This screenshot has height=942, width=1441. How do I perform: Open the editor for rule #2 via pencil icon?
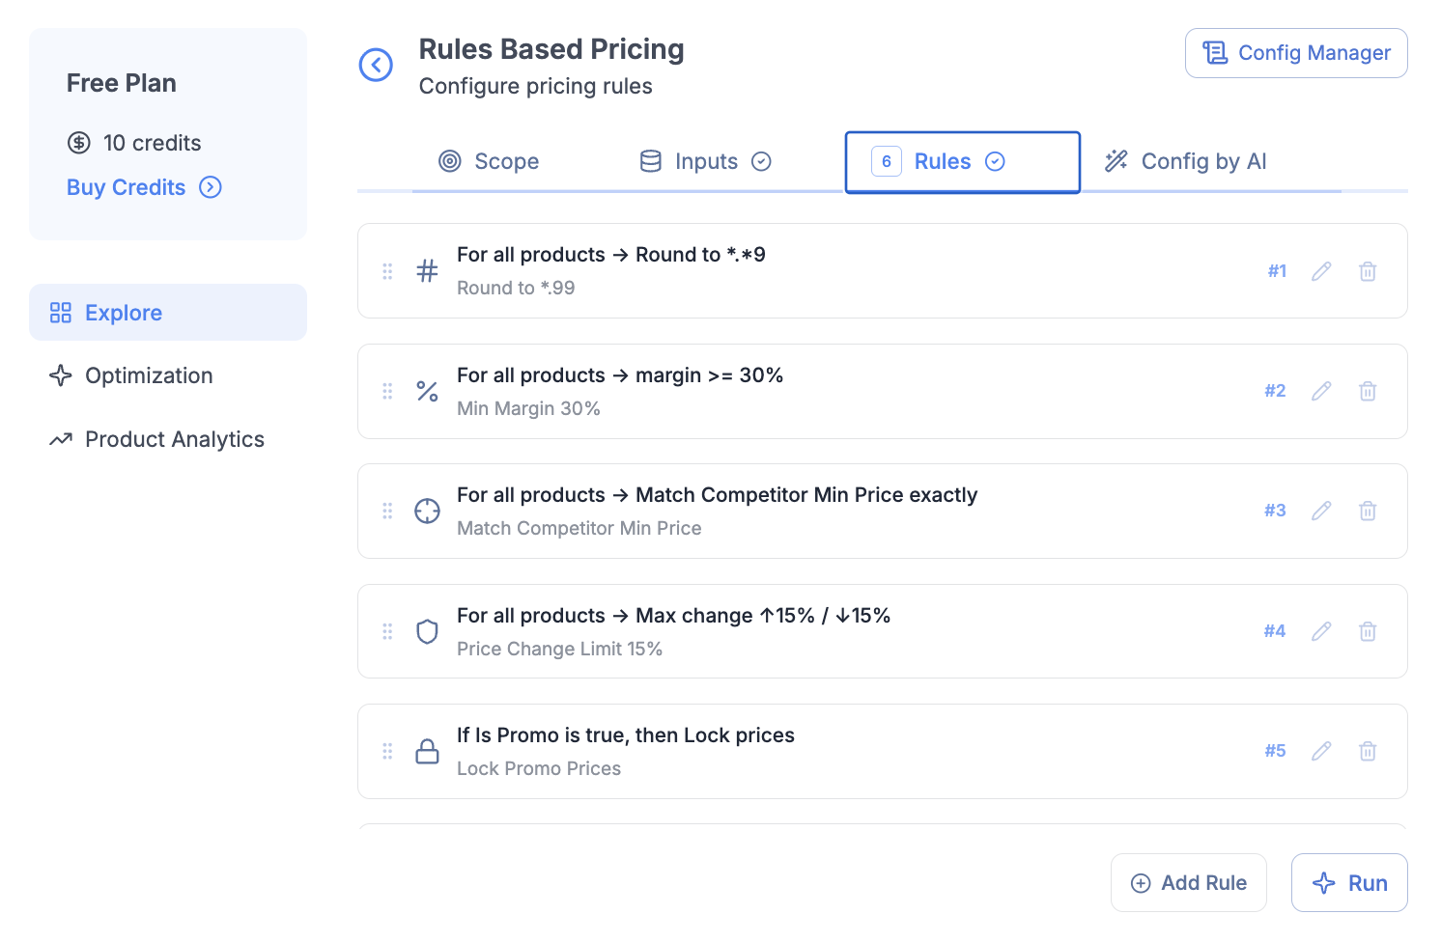1321,391
